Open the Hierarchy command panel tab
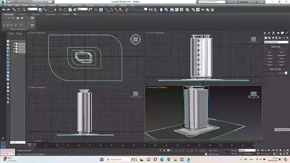290x163 pixels. tap(273, 33)
